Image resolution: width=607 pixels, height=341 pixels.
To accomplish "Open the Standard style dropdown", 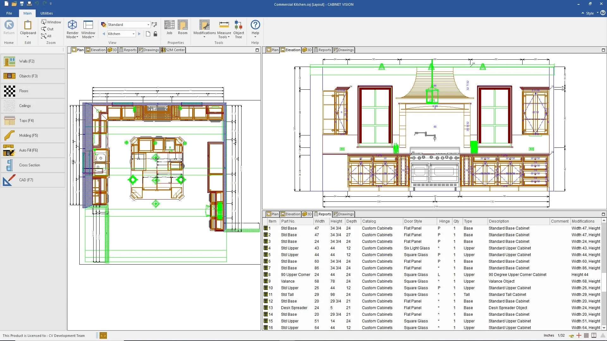I will click(x=148, y=24).
